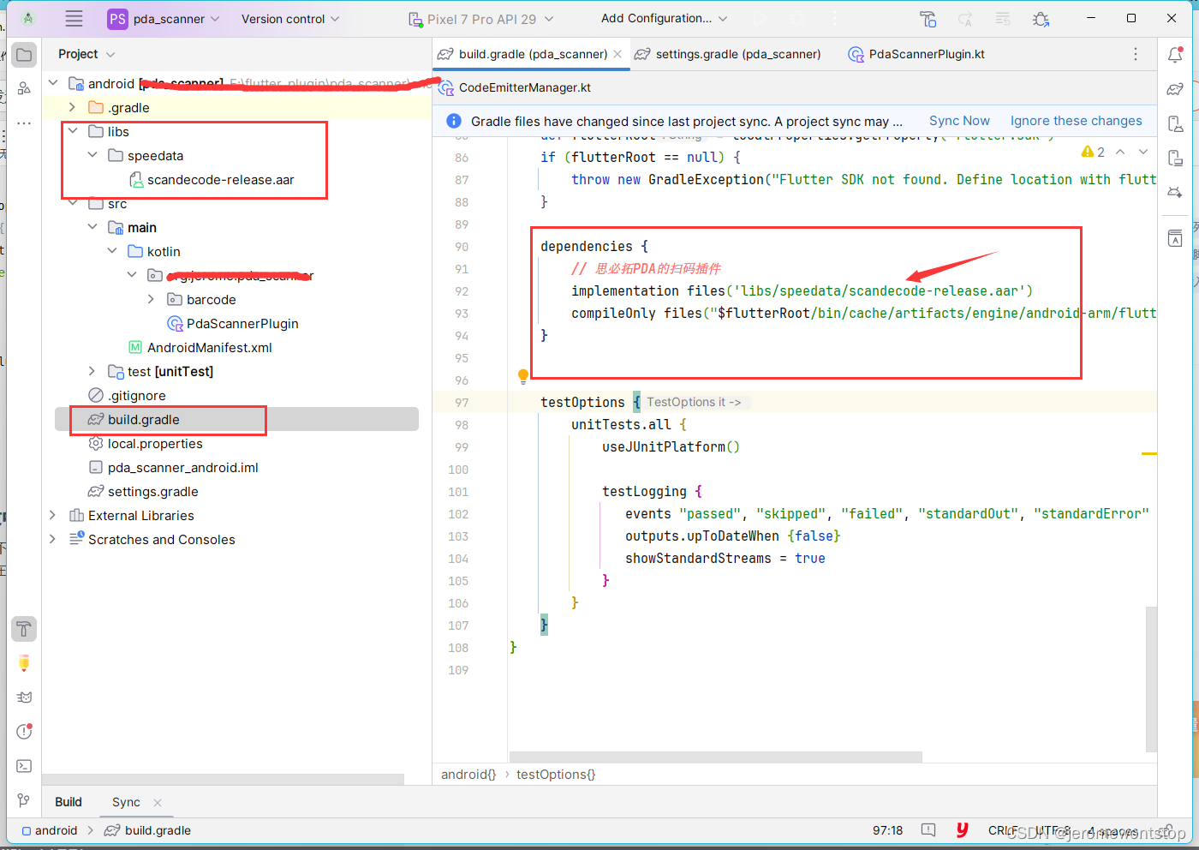Viewport: 1199px width, 850px height.
Task: Open App Quality Insights cat icon
Action: tap(23, 697)
